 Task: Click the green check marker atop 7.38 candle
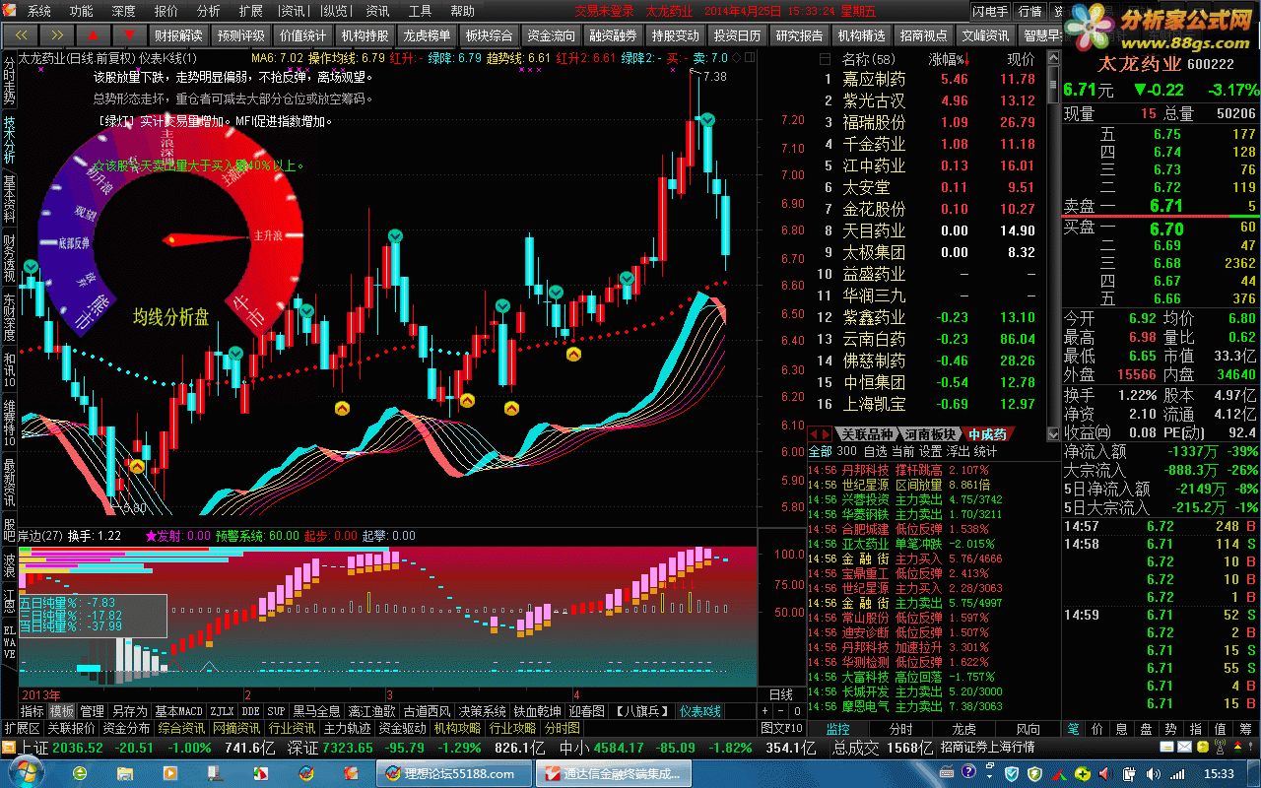[x=707, y=119]
